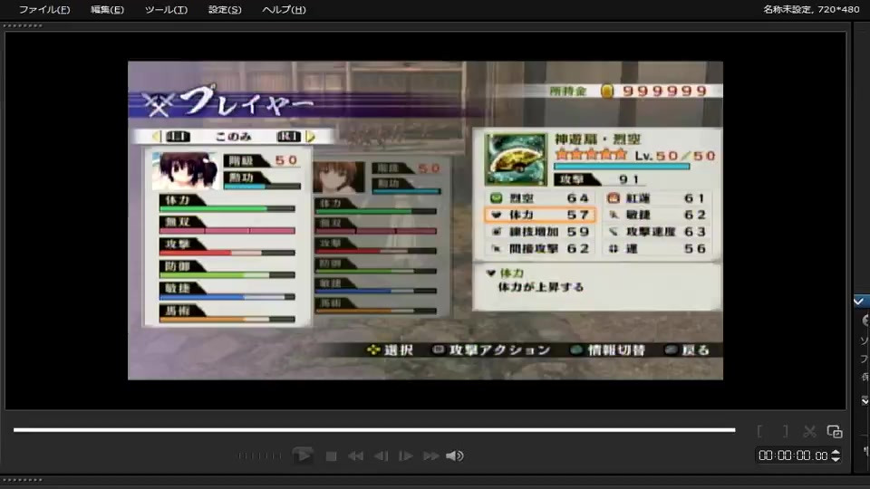The image size is (870, 489).
Task: Click the project title 名称未設定, 720*480
Action: pyautogui.click(x=810, y=9)
